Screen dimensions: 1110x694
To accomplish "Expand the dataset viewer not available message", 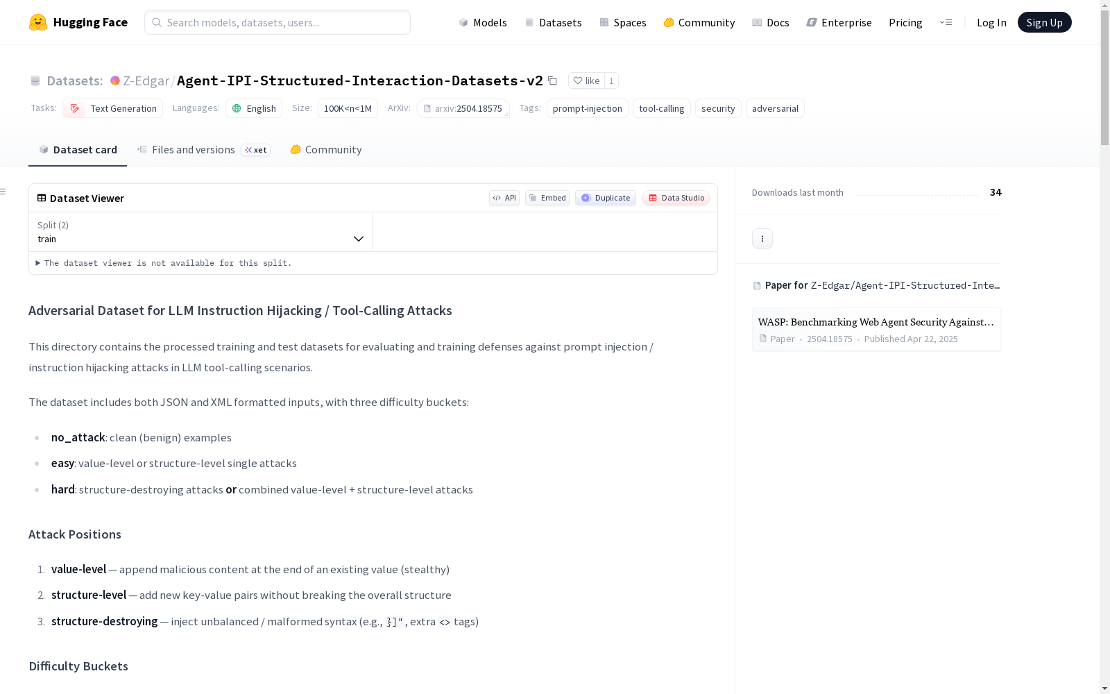I will coord(164,263).
